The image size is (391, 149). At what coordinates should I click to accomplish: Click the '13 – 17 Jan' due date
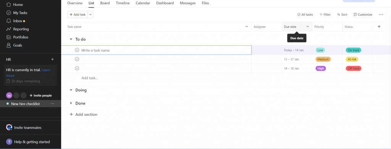291,59
